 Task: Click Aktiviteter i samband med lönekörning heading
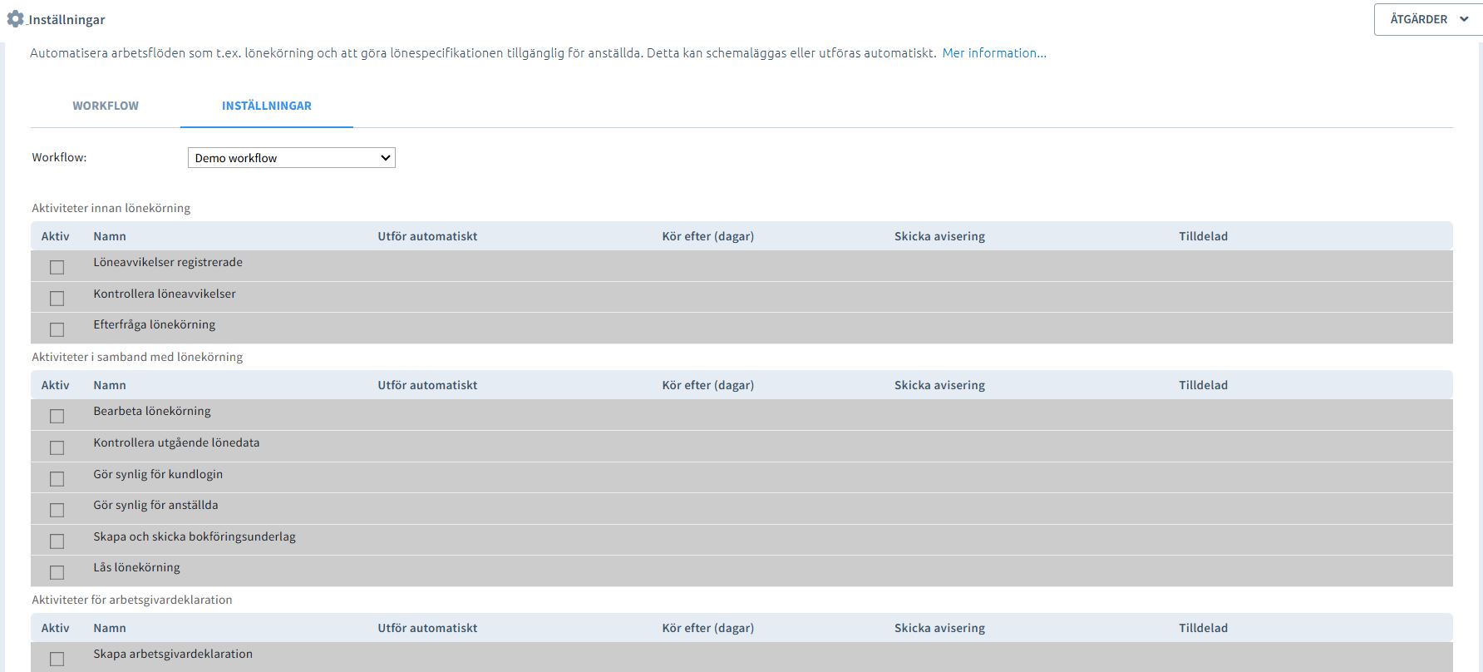point(137,357)
